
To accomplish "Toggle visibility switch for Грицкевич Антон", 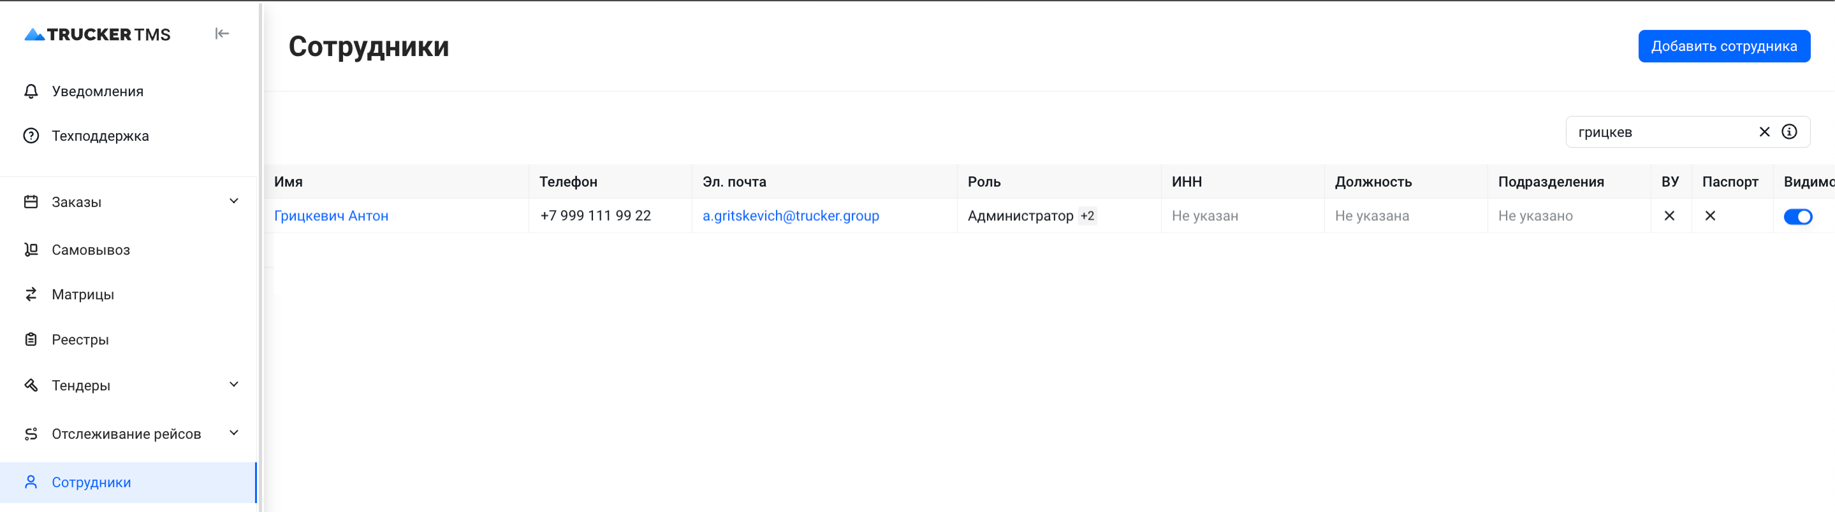I will [x=1798, y=216].
